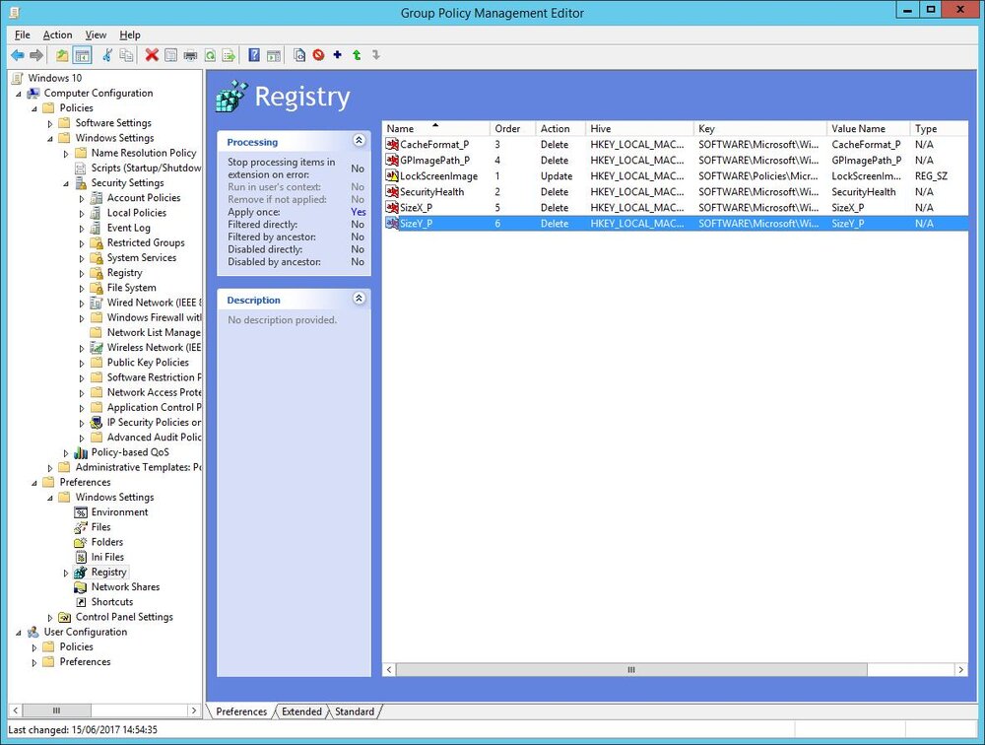985x745 pixels.
Task: Select the Shortcuts tree item
Action: click(112, 602)
